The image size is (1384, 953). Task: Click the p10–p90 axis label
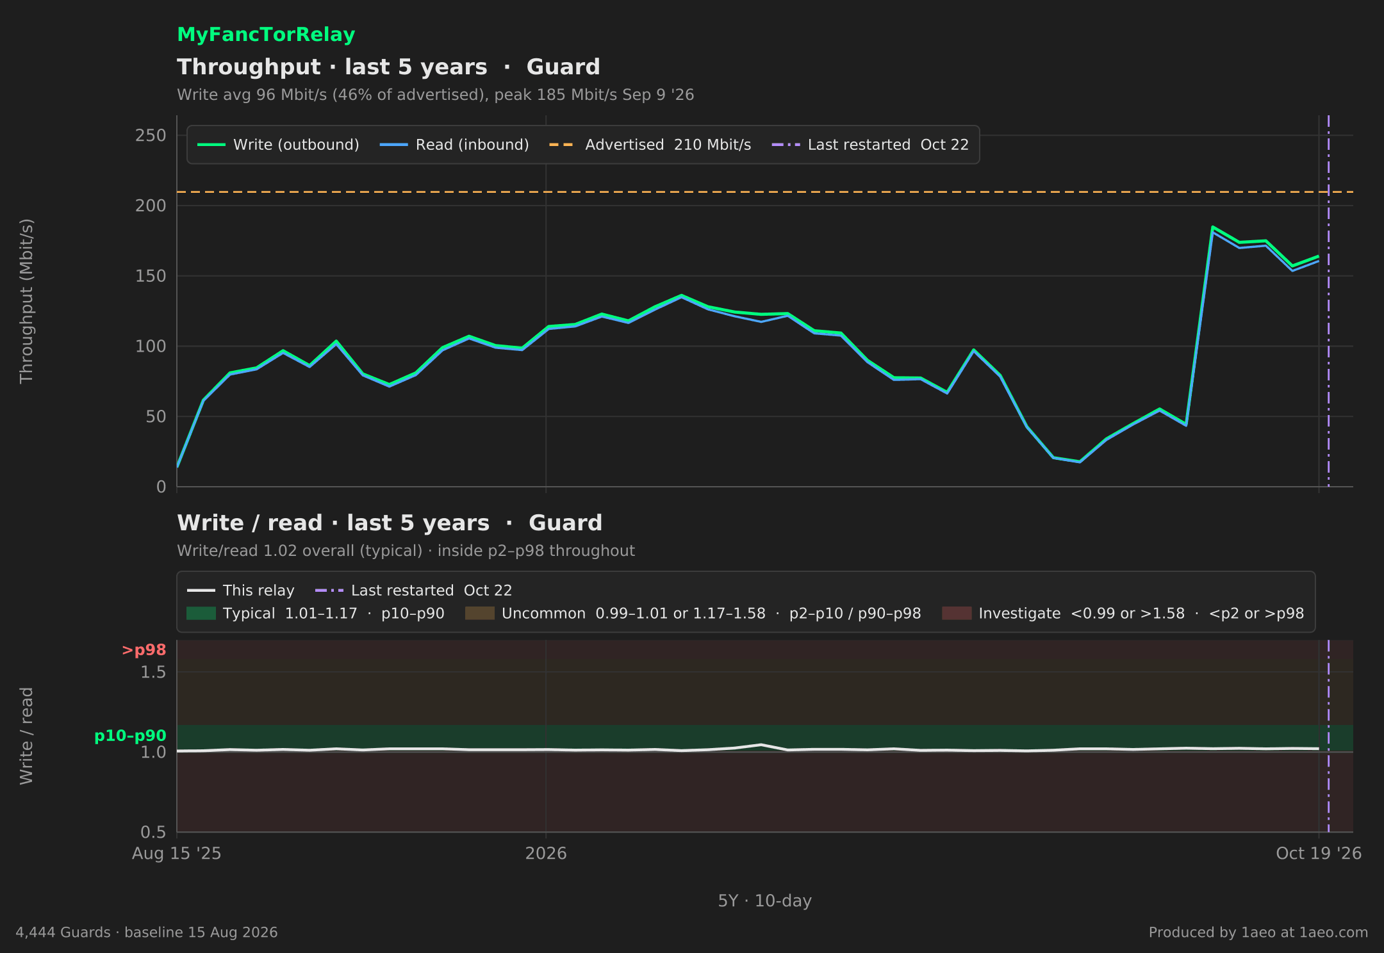pyautogui.click(x=130, y=736)
